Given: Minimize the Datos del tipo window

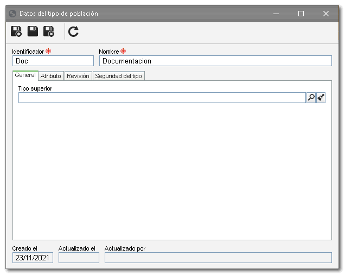Looking at the screenshot, I should click(276, 14).
